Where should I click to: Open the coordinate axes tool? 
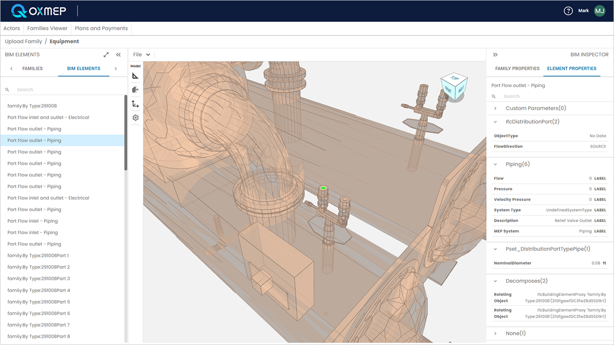coord(135,103)
